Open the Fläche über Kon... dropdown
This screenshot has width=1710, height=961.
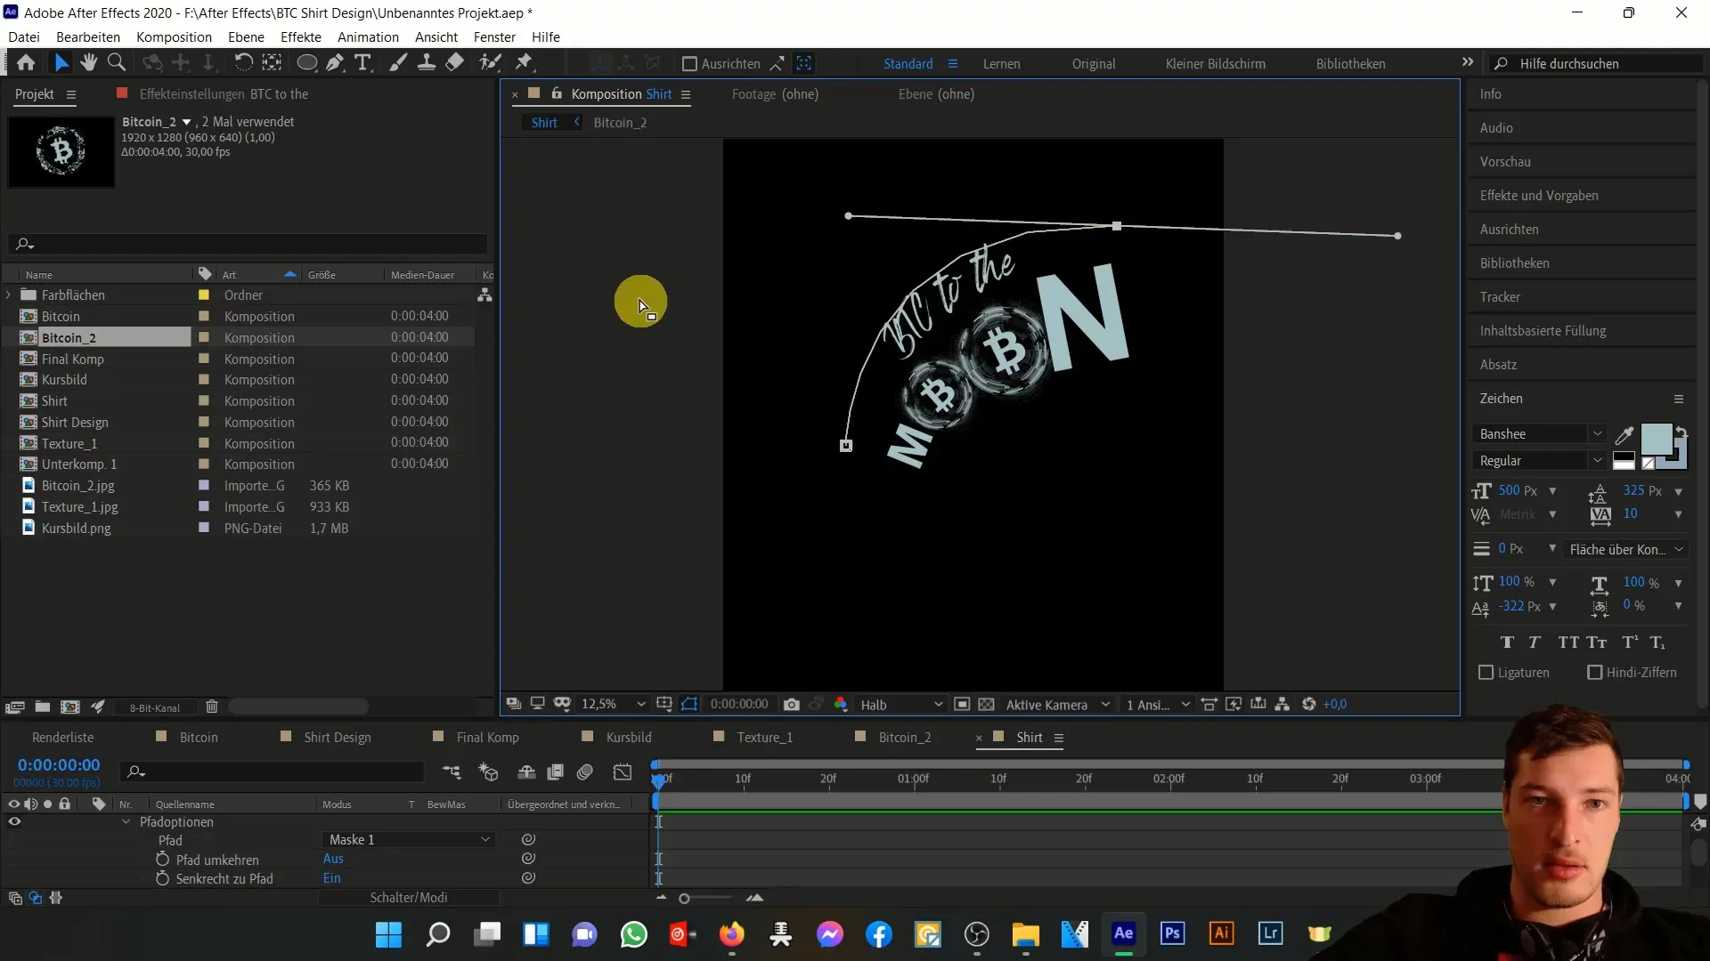point(1626,549)
